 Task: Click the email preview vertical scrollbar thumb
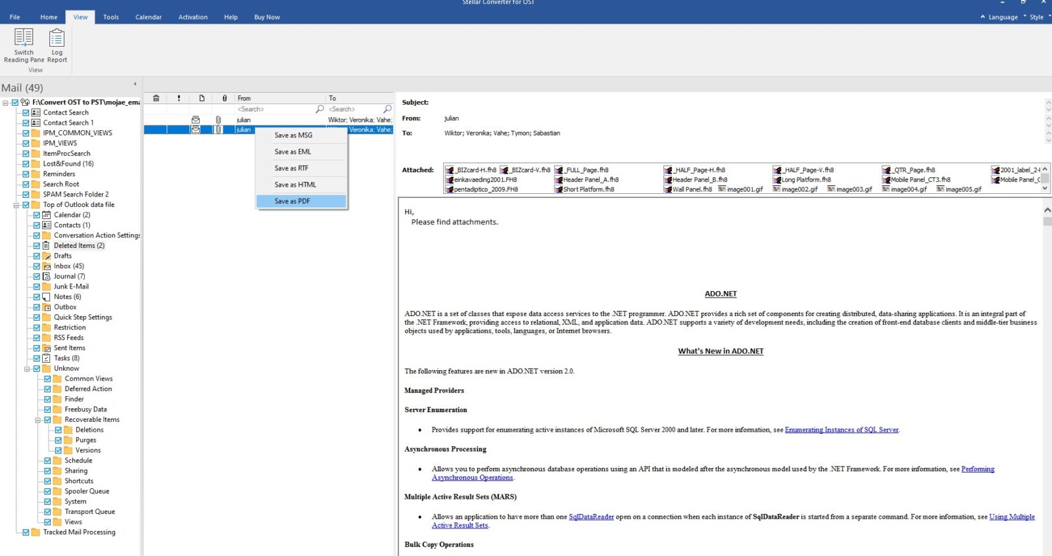pyautogui.click(x=1047, y=221)
